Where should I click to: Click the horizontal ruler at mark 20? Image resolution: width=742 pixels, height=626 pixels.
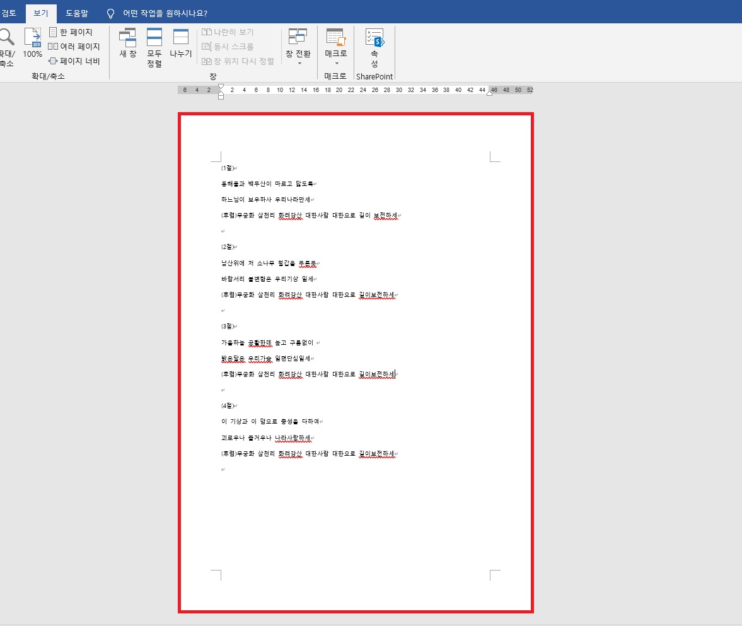[339, 90]
